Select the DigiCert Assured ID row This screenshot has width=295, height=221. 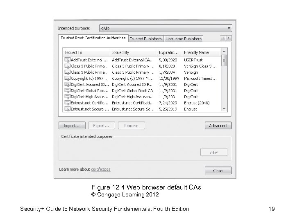pos(142,84)
